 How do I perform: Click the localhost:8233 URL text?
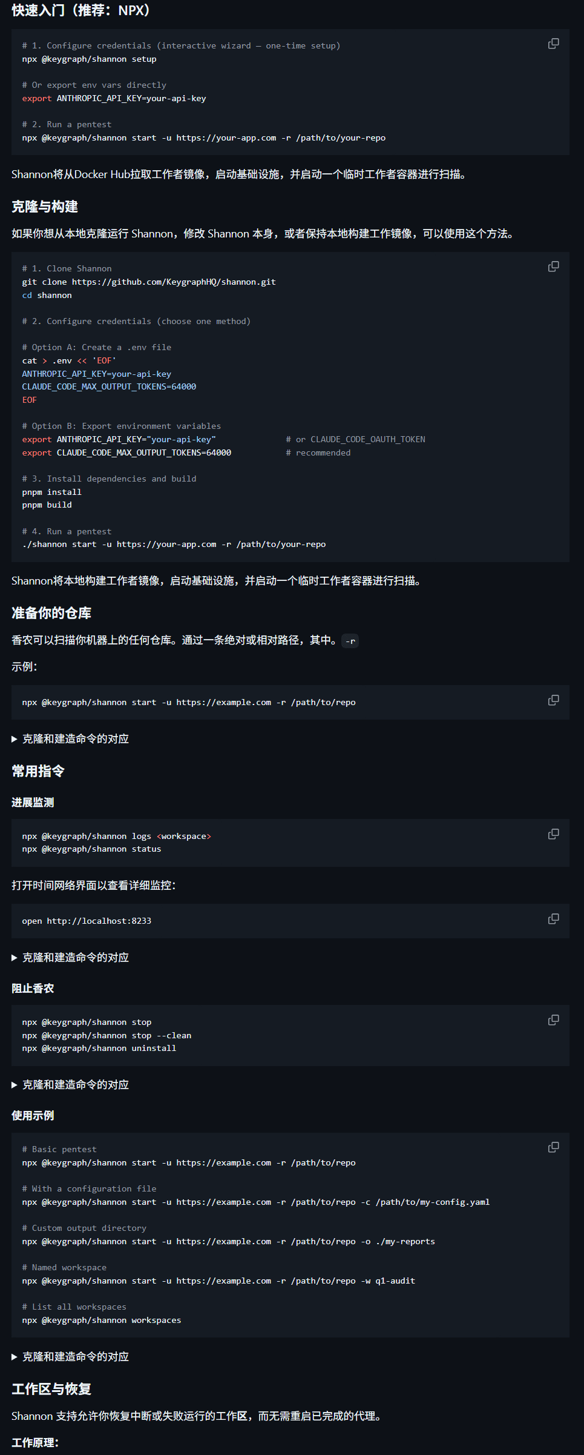pyautogui.click(x=100, y=920)
